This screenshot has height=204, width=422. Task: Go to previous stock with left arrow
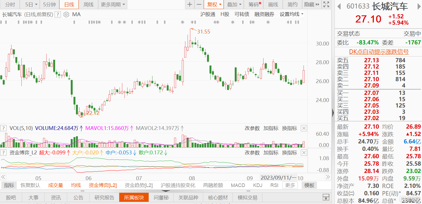click(339, 6)
